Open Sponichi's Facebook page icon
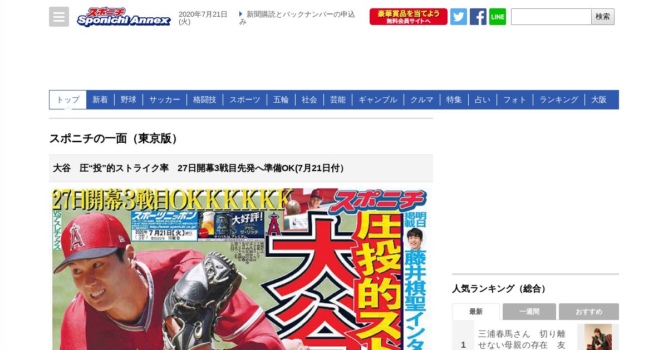This screenshot has width=668, height=350. pyautogui.click(x=478, y=17)
